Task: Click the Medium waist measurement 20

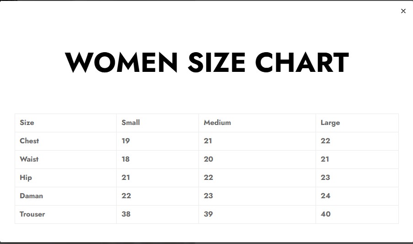Action: click(209, 159)
